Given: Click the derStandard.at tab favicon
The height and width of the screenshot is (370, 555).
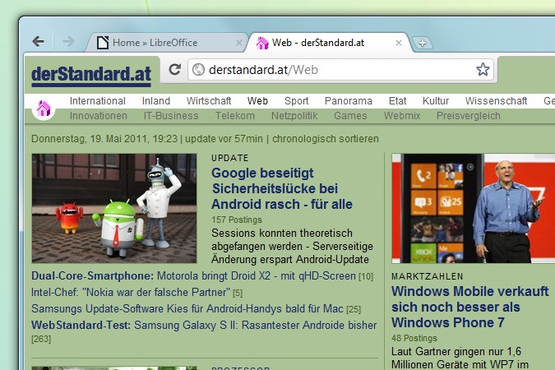Looking at the screenshot, I should point(262,43).
